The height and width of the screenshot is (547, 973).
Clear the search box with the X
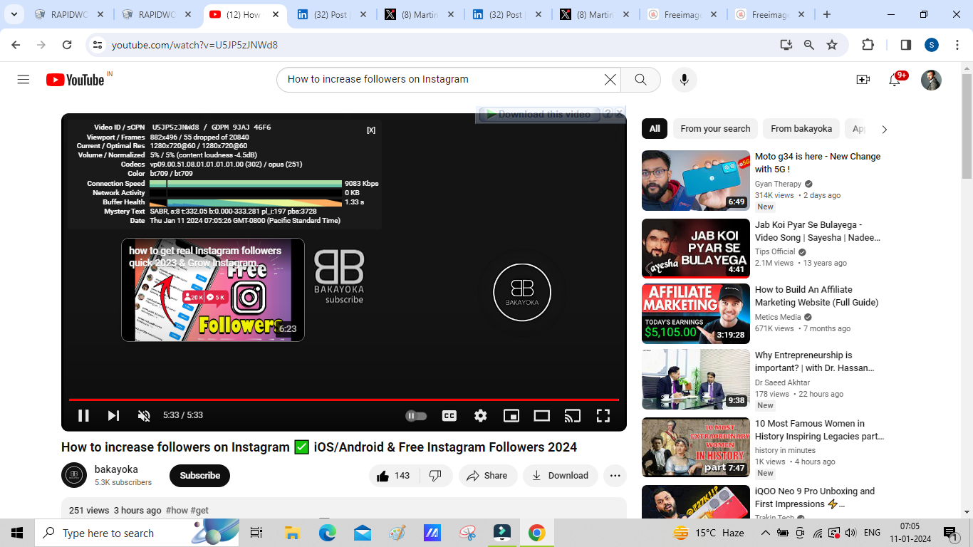click(x=610, y=80)
